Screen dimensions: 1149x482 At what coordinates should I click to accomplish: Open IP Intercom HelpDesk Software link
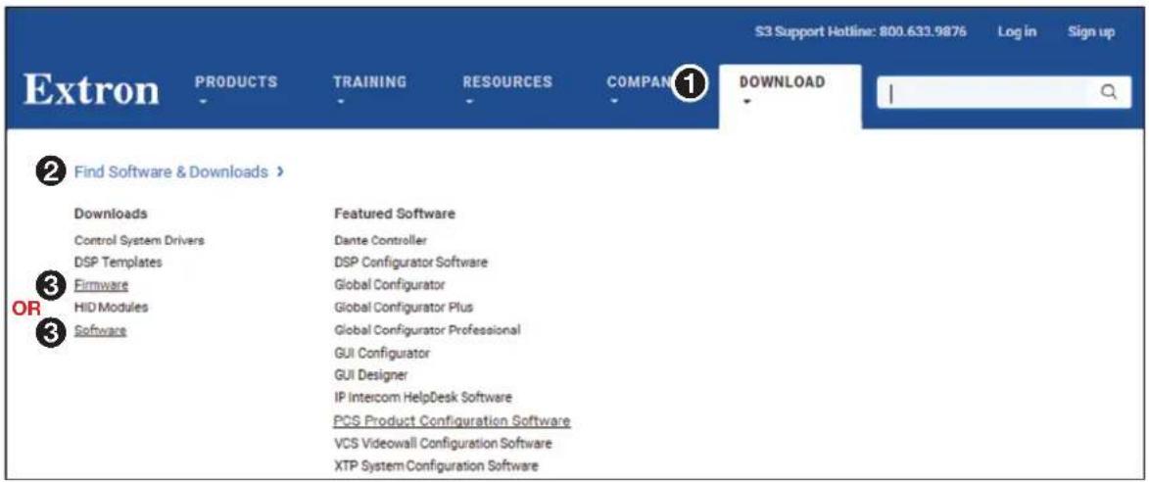tap(423, 398)
